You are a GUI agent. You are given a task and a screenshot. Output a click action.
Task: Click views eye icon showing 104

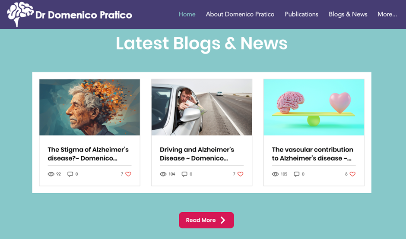click(163, 174)
